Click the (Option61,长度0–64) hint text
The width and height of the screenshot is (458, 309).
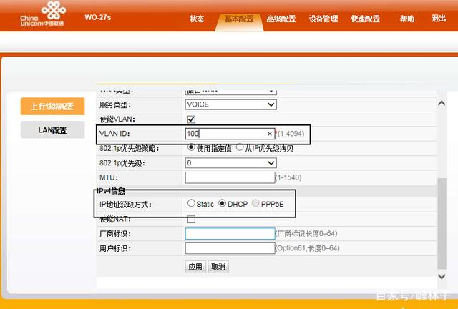pos(307,248)
